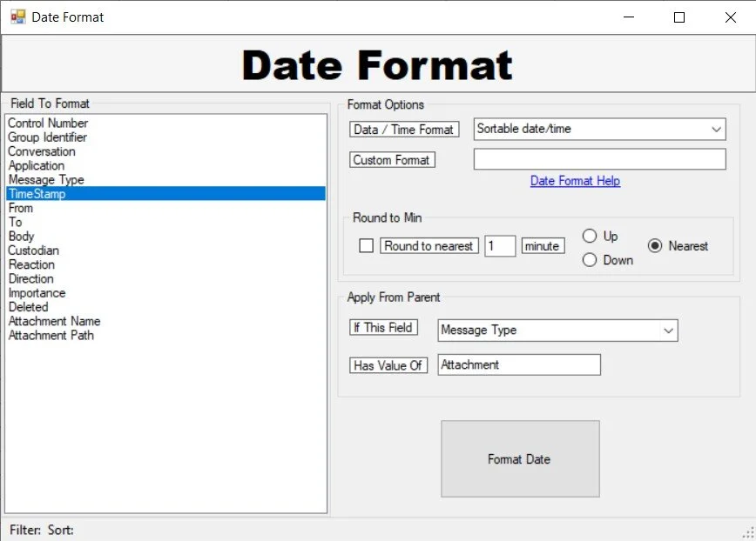Image resolution: width=756 pixels, height=541 pixels.
Task: Enable the round to nearest checkbox
Action: 366,246
